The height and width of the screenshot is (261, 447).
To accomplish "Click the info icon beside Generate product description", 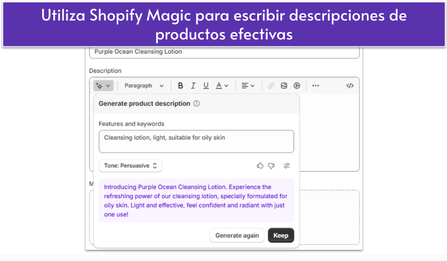I will tap(197, 103).
